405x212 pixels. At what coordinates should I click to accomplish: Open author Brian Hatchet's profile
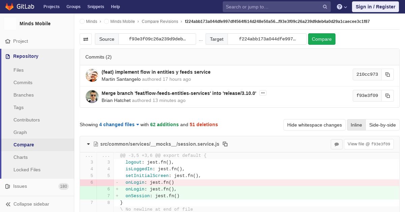coord(116,101)
